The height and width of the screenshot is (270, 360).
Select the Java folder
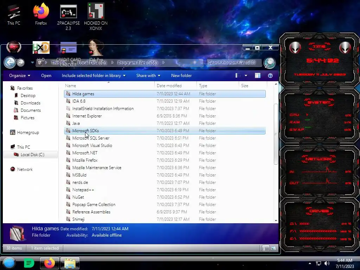pyautogui.click(x=165, y=123)
